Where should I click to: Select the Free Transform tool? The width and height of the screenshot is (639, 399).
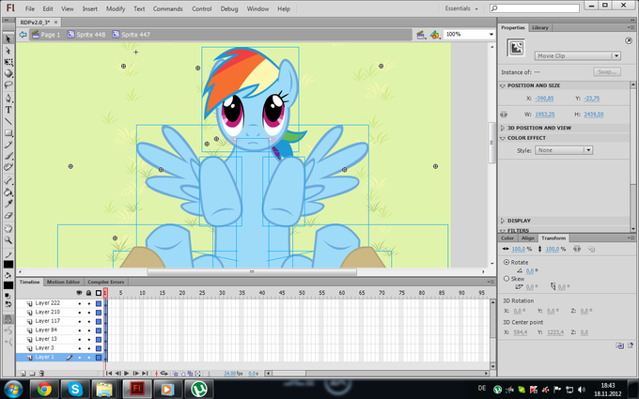[8, 62]
